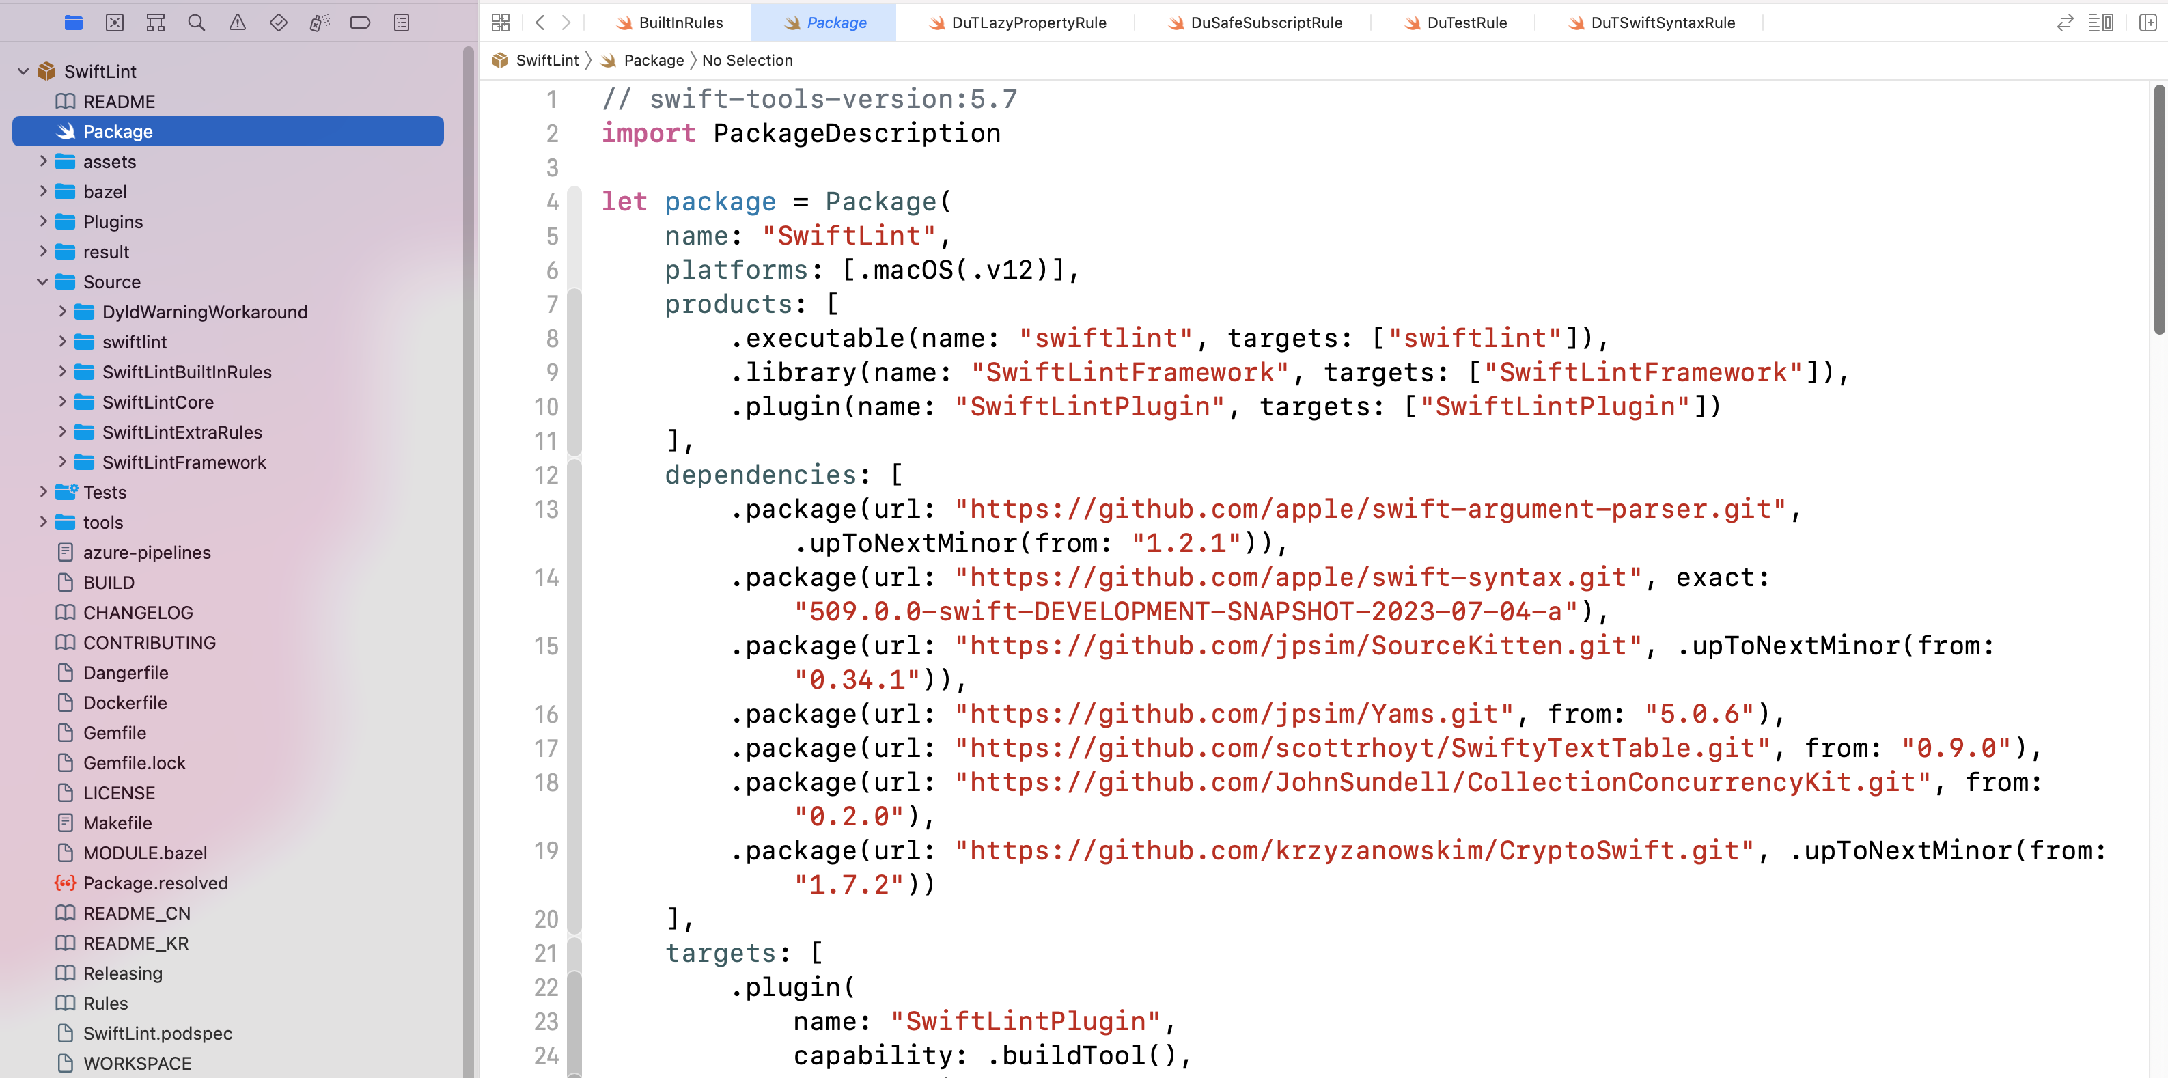Click the related items grid icon
Screen dimensions: 2168x1078
501,23
